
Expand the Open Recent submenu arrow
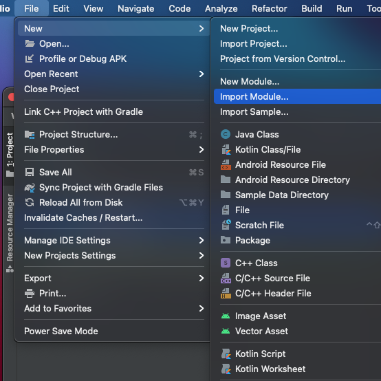tap(202, 74)
